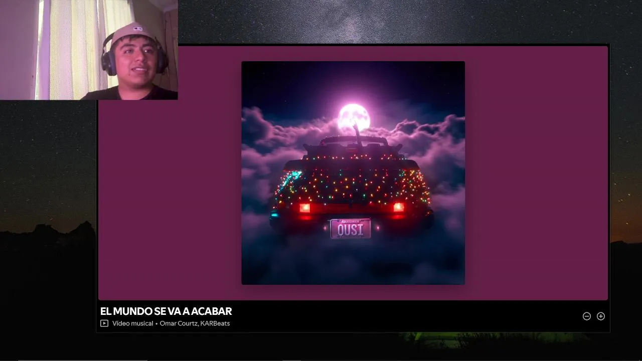Screen dimensions: 642x361
Task: Click the minus circle icon
Action: click(586, 316)
